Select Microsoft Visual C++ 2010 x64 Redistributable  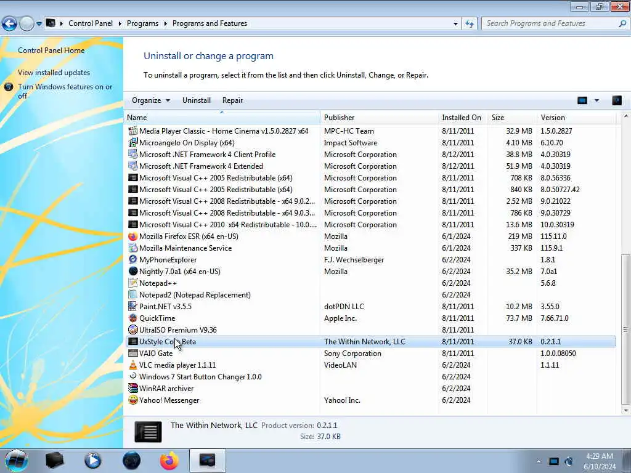pyautogui.click(x=371, y=225)
